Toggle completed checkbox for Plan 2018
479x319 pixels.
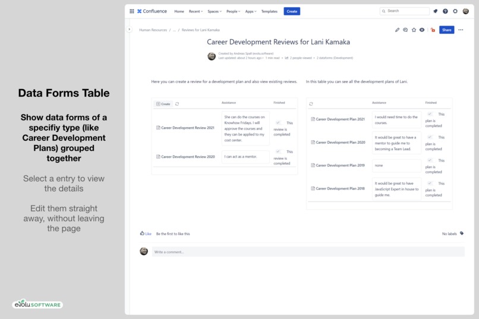pyautogui.click(x=430, y=183)
